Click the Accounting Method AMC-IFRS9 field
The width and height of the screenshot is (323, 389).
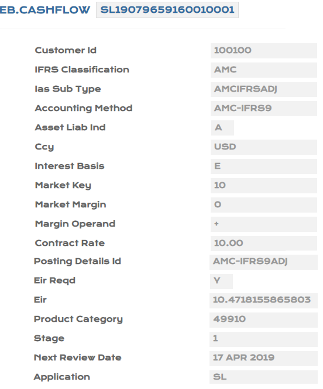pos(264,109)
